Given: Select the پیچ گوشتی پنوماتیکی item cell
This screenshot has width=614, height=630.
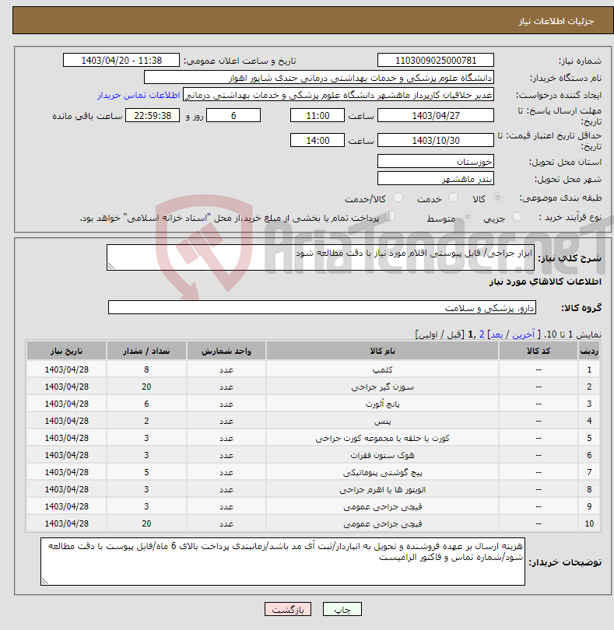Looking at the screenshot, I should click(382, 473).
